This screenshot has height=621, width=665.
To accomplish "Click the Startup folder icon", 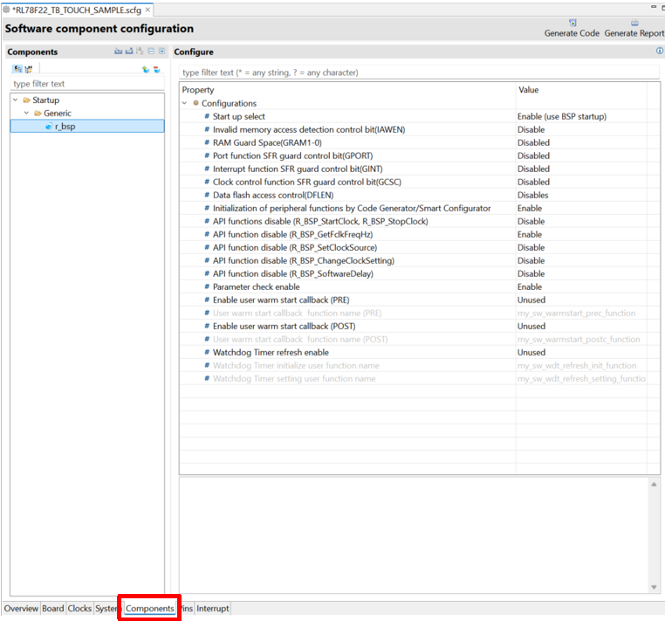I will pos(27,100).
